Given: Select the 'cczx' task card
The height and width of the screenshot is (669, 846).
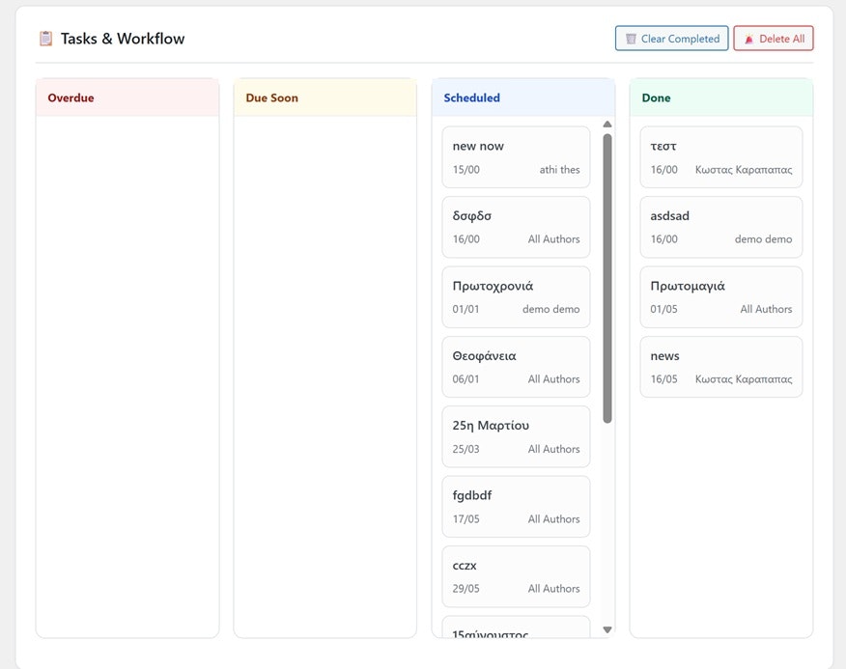Looking at the screenshot, I should [x=516, y=576].
